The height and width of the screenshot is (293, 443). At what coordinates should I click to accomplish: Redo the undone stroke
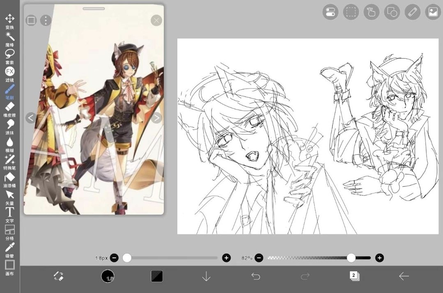tap(305, 276)
